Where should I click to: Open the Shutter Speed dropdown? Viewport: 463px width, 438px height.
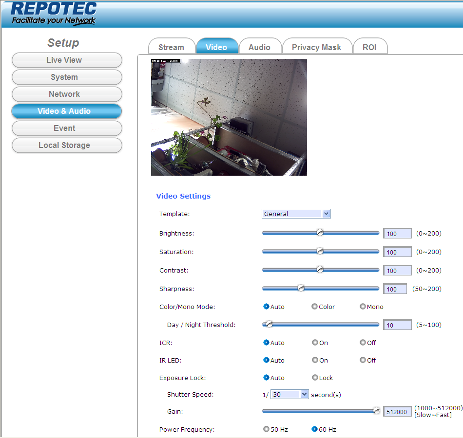click(290, 395)
